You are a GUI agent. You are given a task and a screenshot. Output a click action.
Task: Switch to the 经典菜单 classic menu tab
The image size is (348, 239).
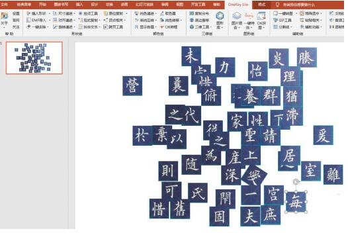24,4
